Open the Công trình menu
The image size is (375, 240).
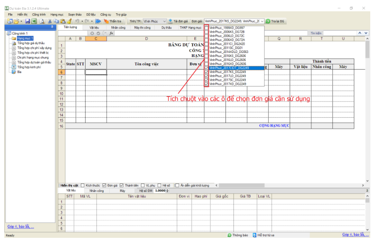[x=39, y=15]
